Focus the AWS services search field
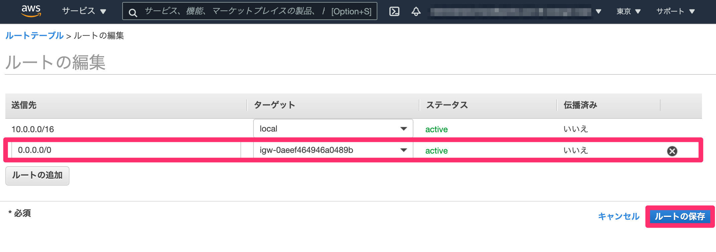Viewport: 716px width, 252px height. [x=250, y=11]
